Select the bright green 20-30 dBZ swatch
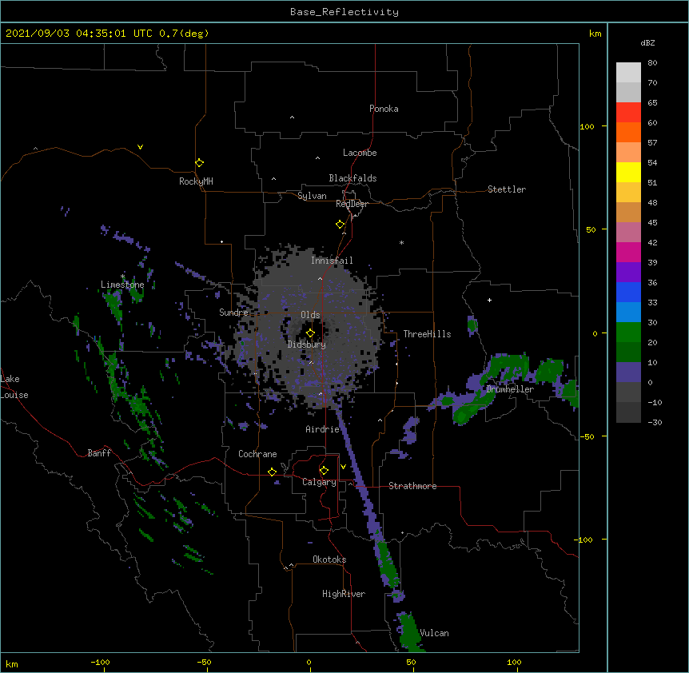The height and width of the screenshot is (673, 689). pos(628,333)
